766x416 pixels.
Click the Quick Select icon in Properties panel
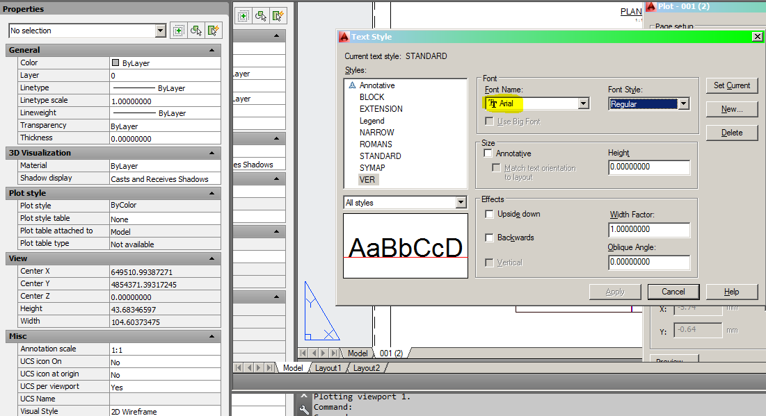point(214,31)
